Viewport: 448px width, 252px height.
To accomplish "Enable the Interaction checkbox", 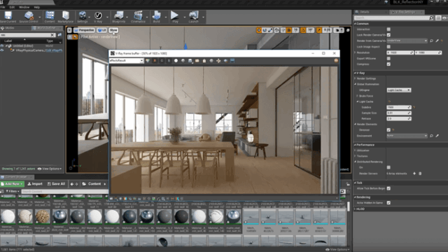I will click(x=388, y=29).
